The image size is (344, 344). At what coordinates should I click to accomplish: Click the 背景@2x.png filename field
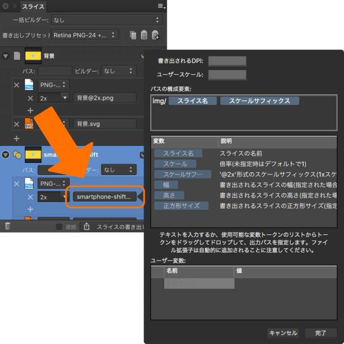tap(105, 98)
